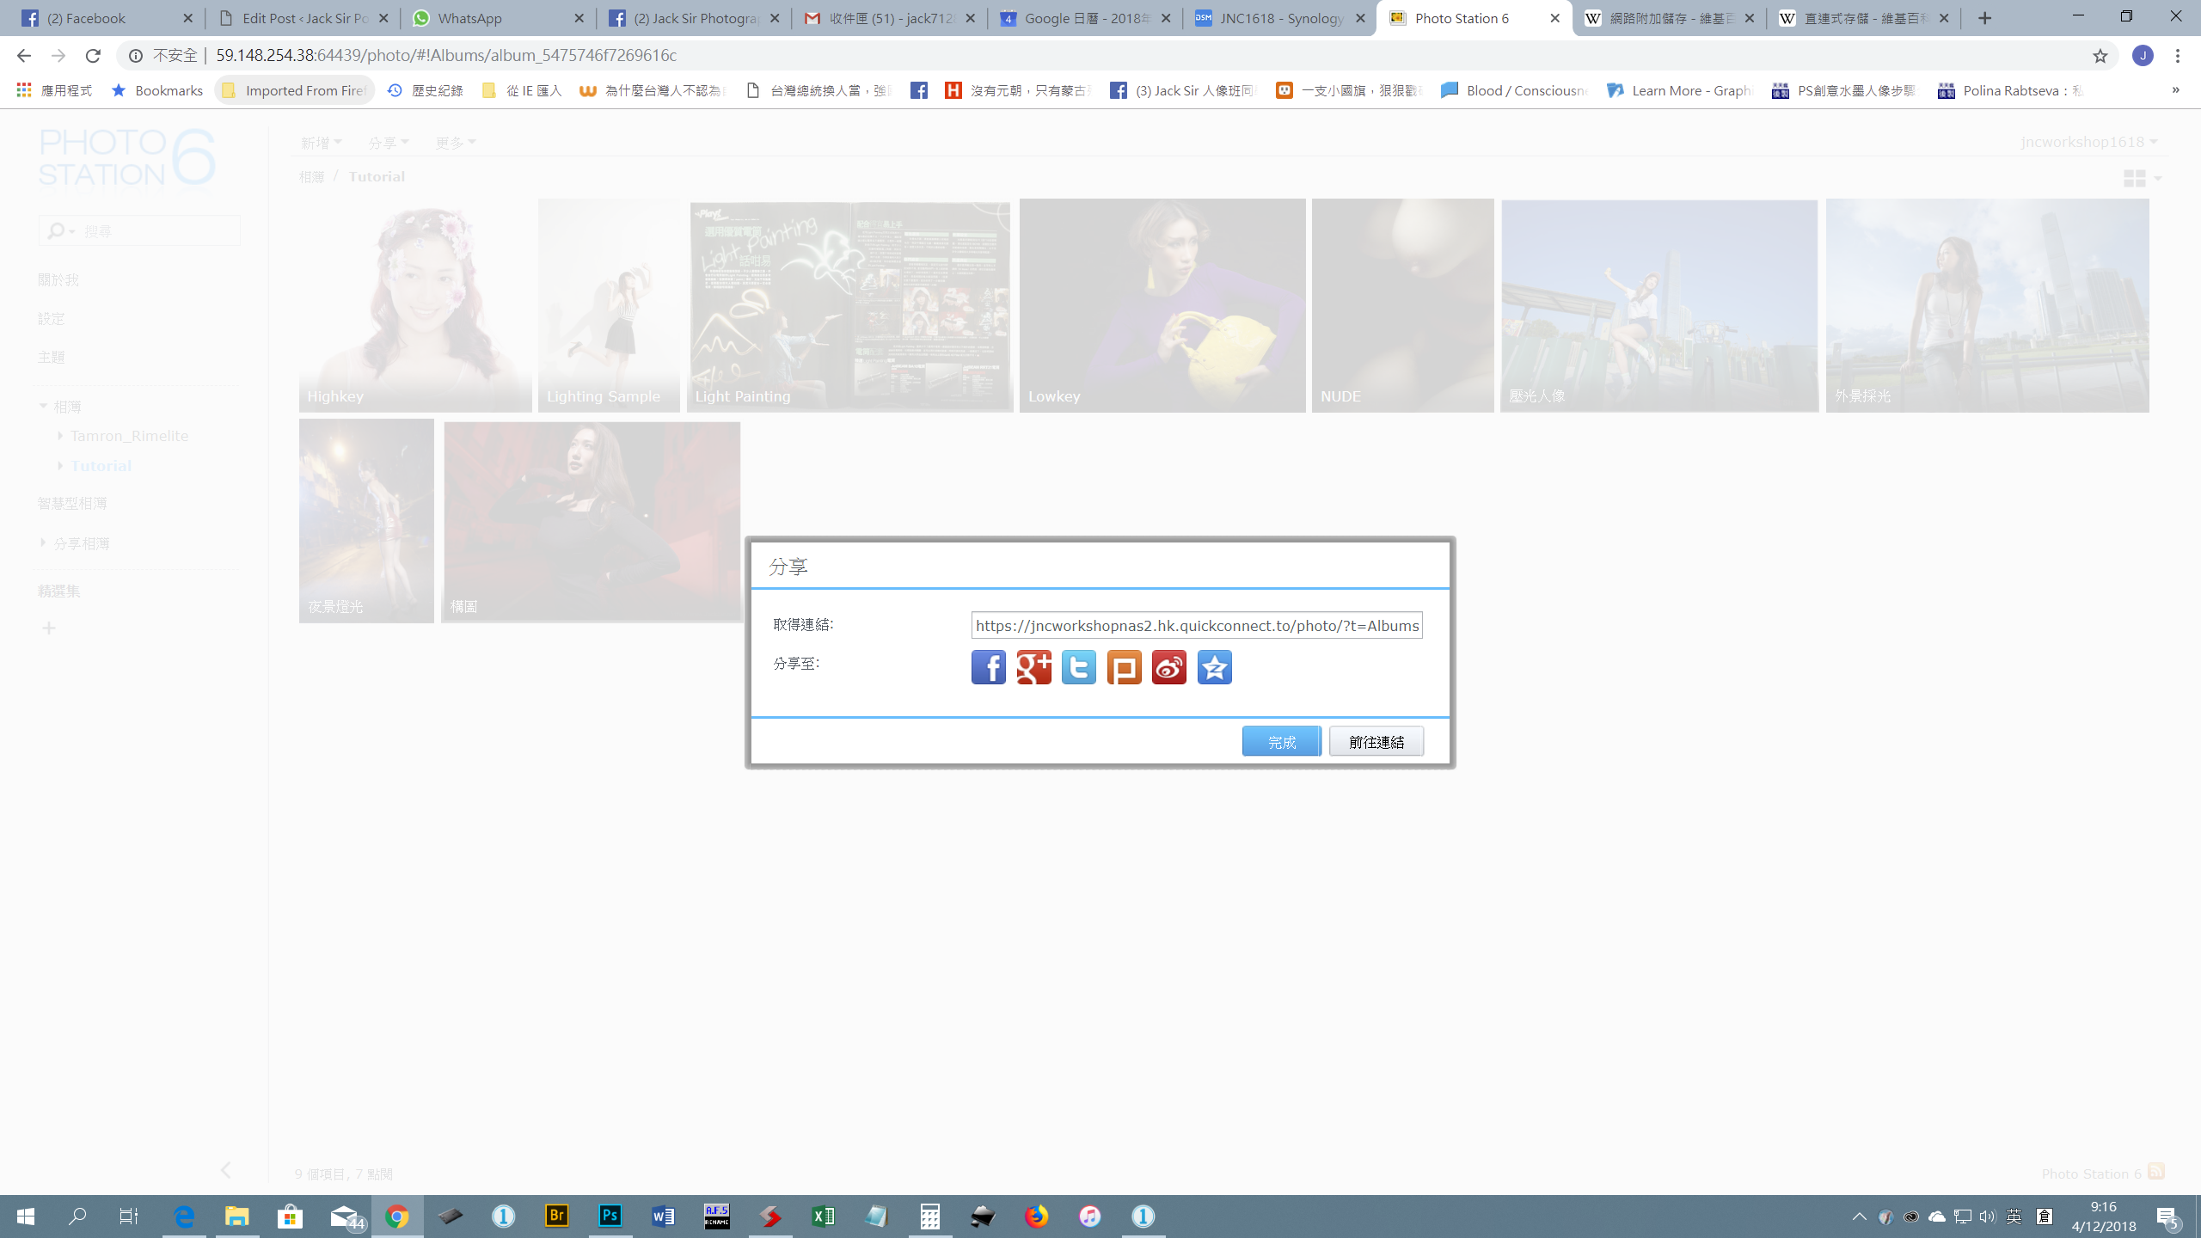Bookmark this page with star icon

[2100, 56]
